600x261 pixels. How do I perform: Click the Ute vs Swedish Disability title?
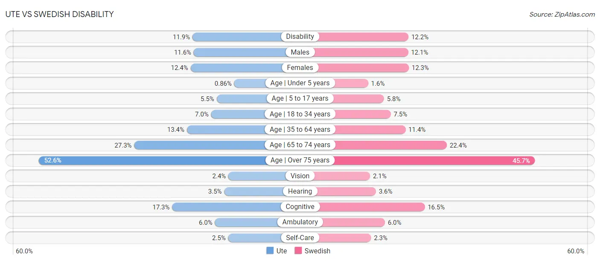tap(60, 14)
